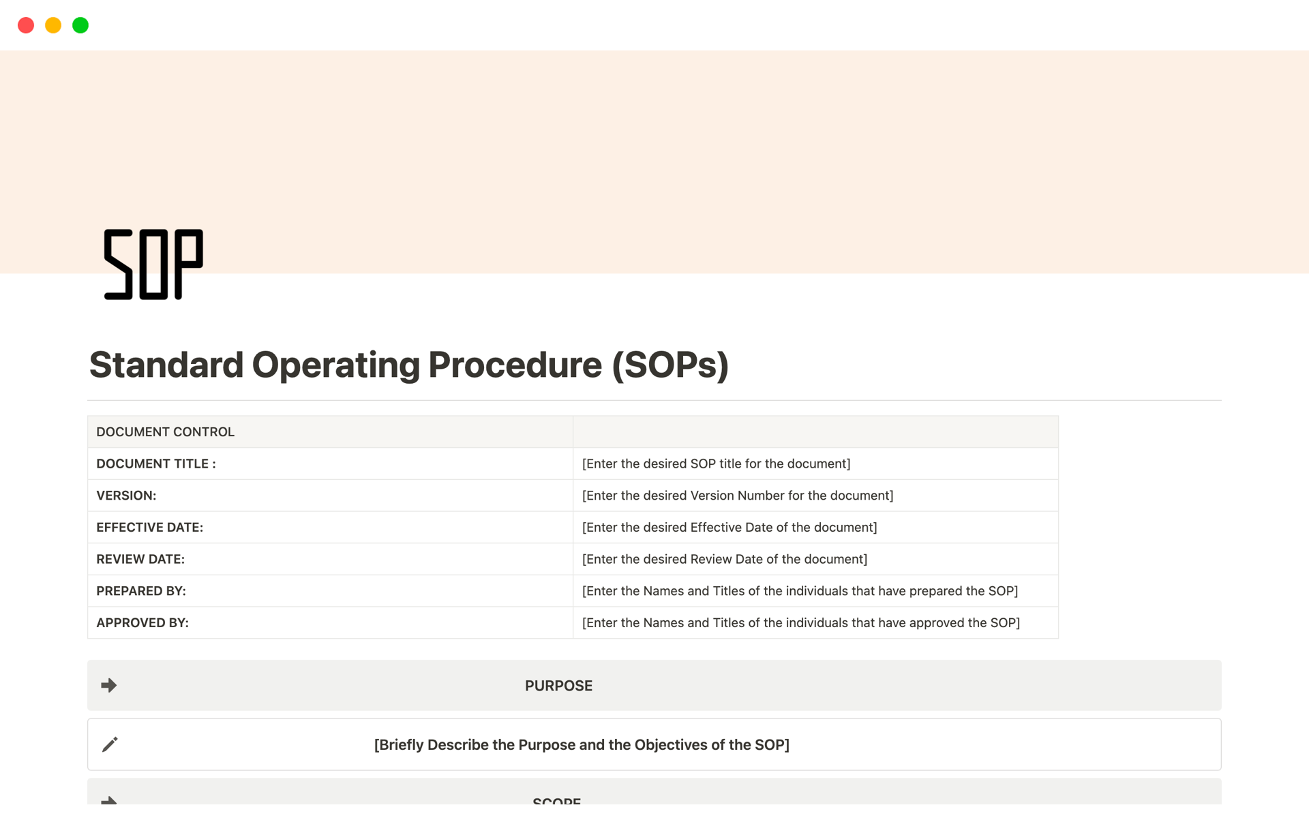
Task: Click the purpose description placeholder text
Action: (x=581, y=744)
